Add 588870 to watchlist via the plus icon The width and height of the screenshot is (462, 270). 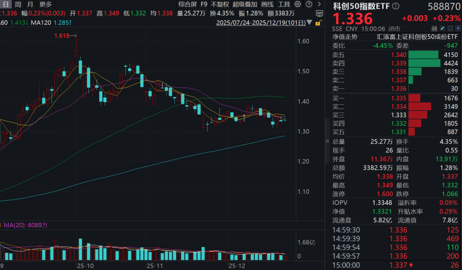(x=458, y=28)
